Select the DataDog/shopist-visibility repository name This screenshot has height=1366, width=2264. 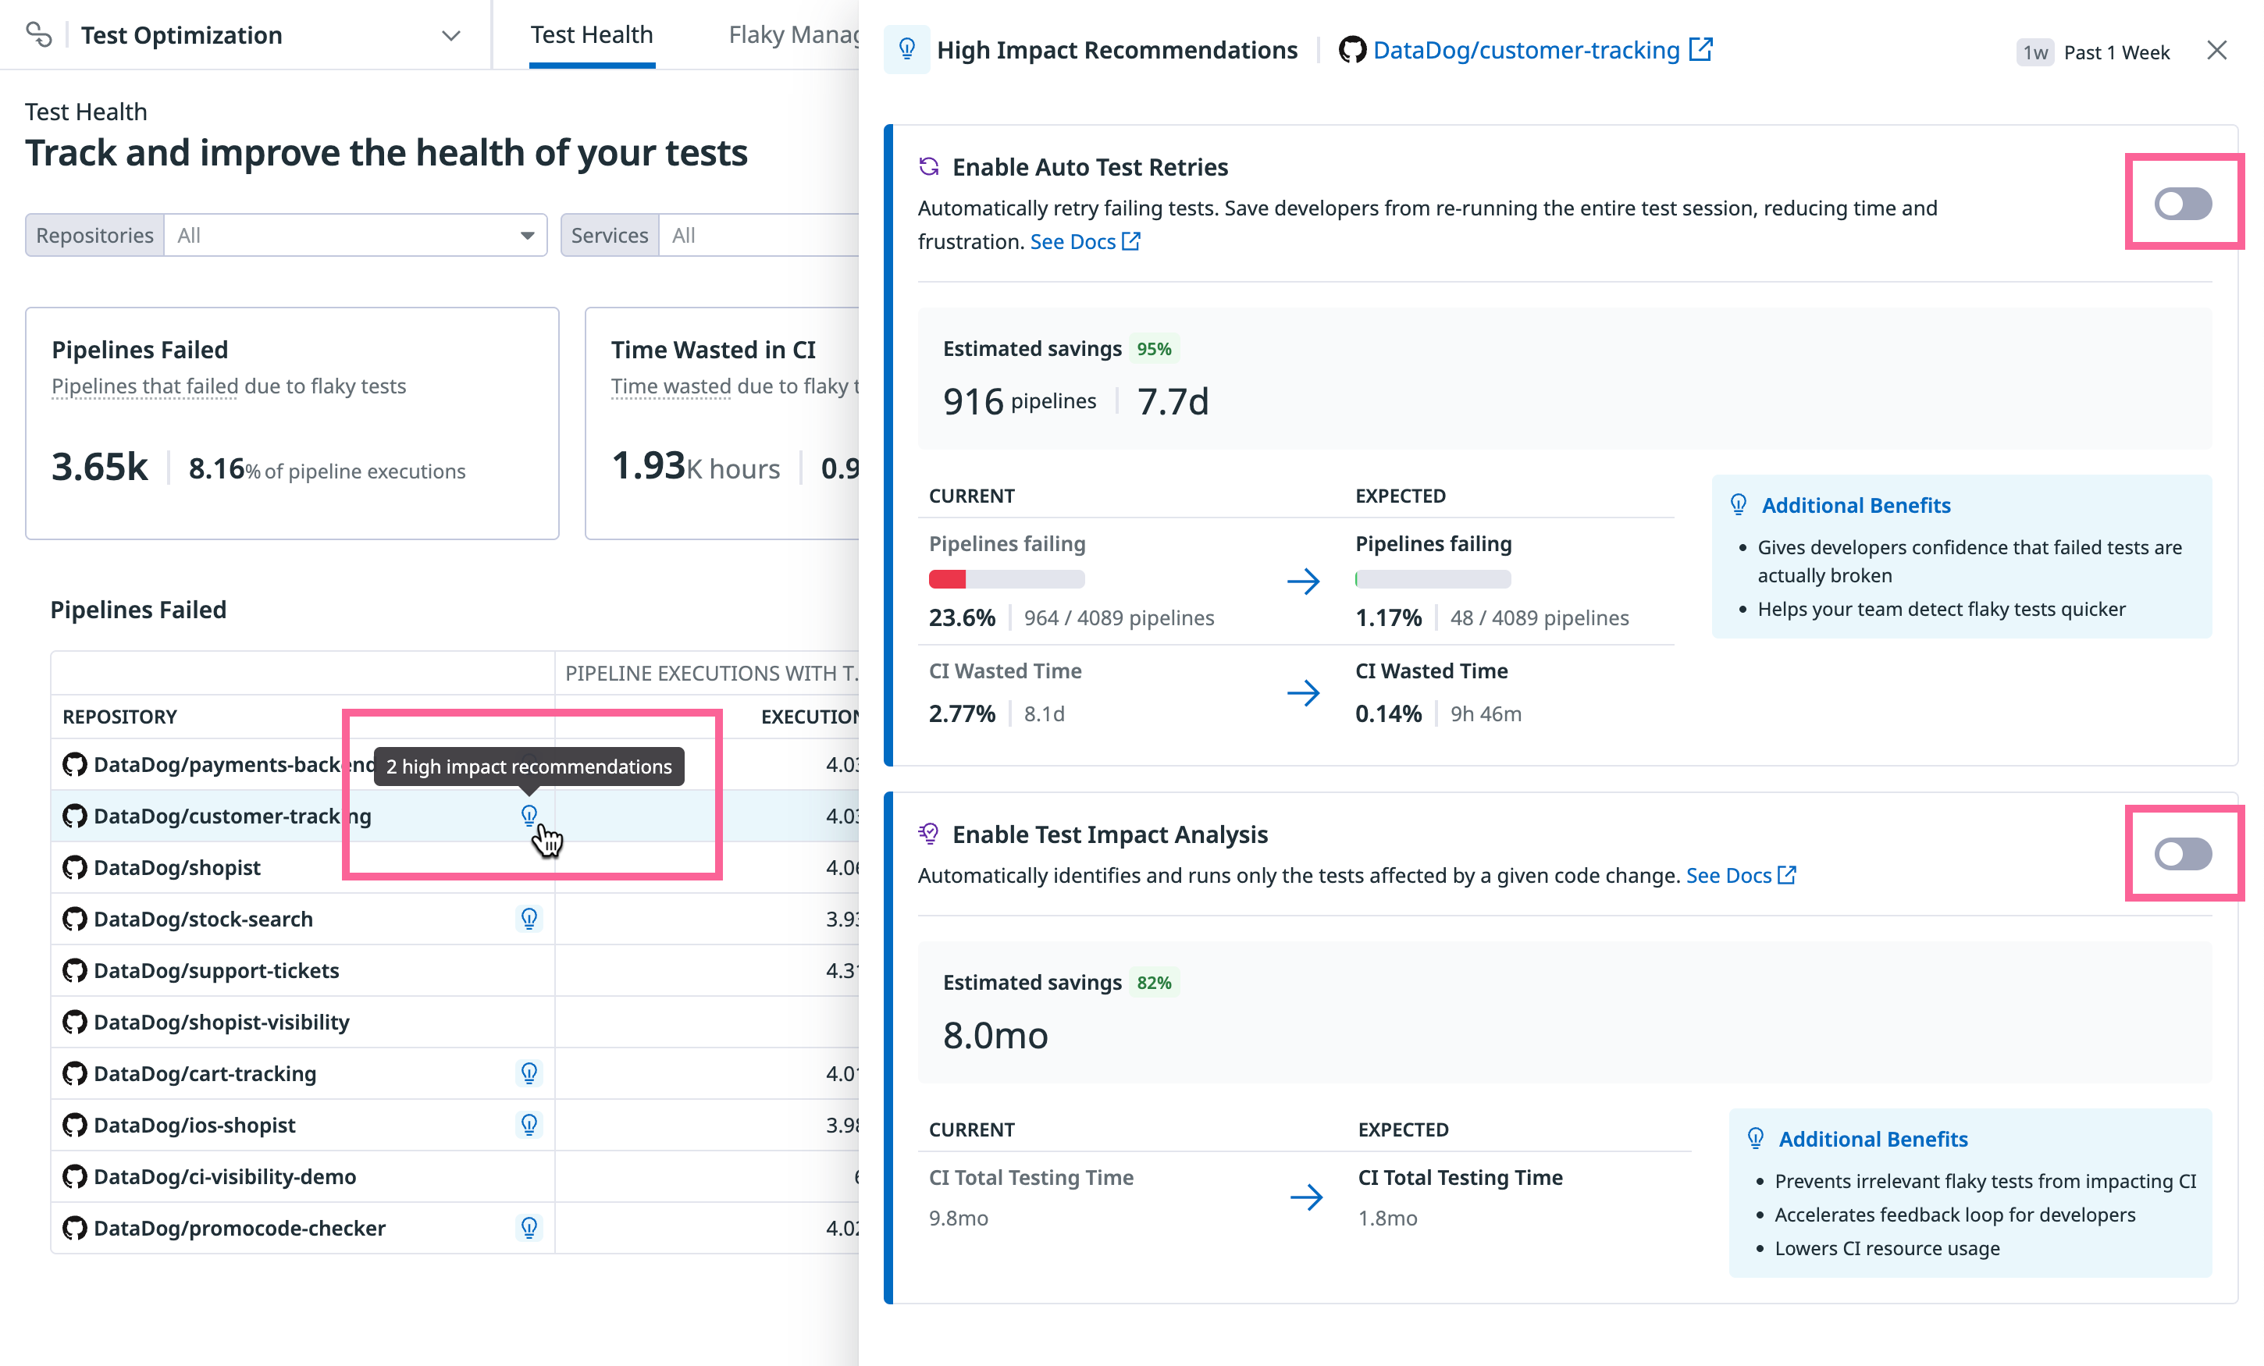[222, 1022]
